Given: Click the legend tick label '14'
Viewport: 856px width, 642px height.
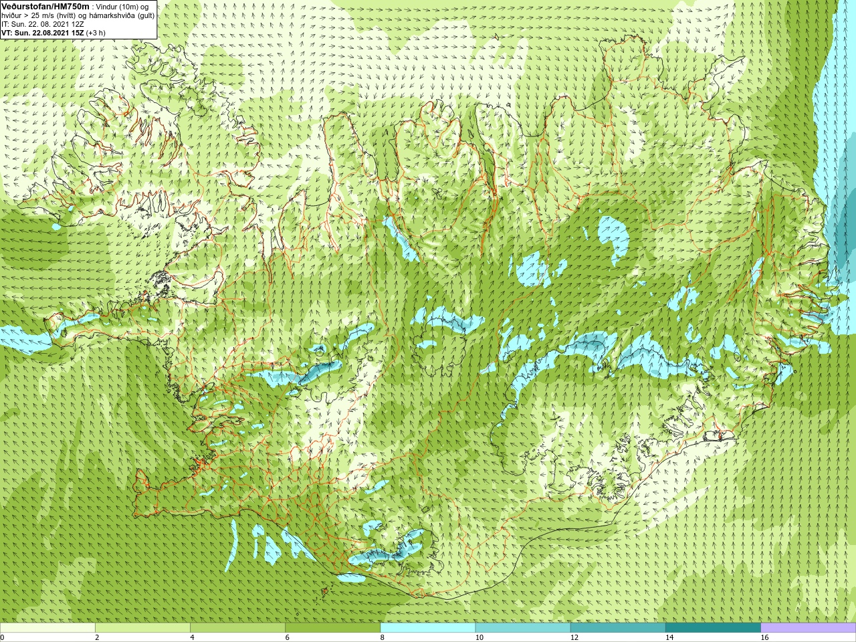Looking at the screenshot, I should point(669,637).
